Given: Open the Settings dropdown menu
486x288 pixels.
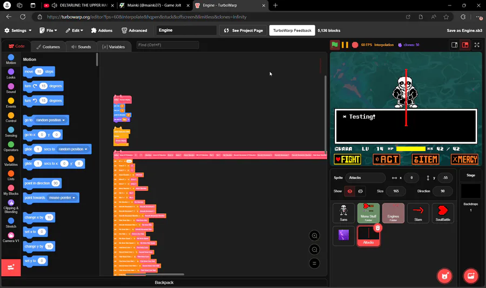Looking at the screenshot, I should [18, 30].
